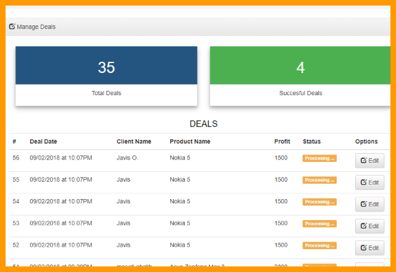Click Processing status badge of deal 52
Viewport: 396px width, 272px height.
click(319, 245)
